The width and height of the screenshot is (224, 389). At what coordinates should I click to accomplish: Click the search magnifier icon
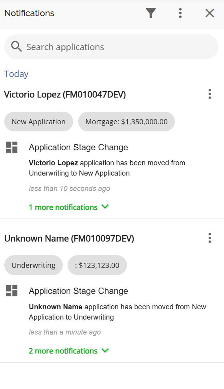(17, 47)
